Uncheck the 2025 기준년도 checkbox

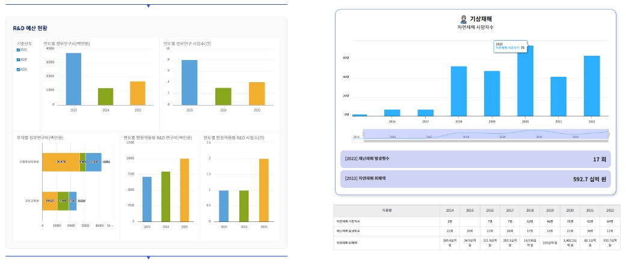18,50
